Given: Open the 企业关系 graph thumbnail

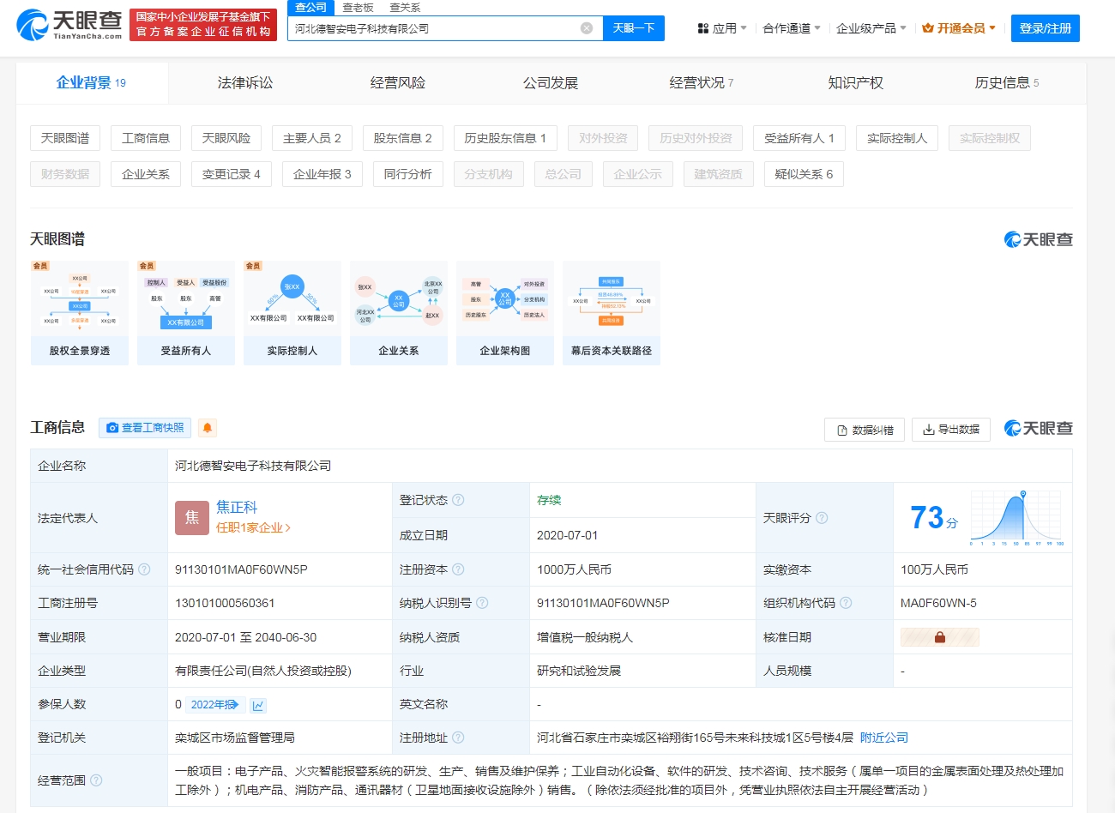Looking at the screenshot, I should 399,313.
